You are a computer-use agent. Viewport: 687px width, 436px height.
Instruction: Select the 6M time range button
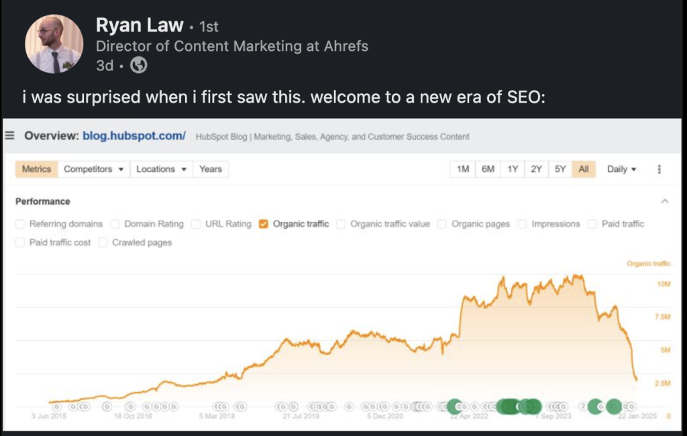pyautogui.click(x=488, y=169)
